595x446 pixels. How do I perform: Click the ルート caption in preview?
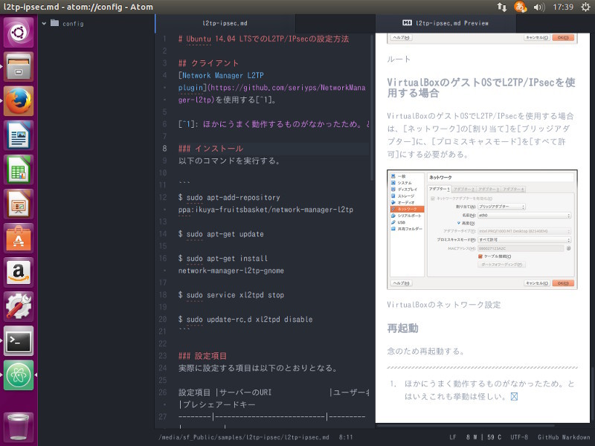(x=399, y=59)
